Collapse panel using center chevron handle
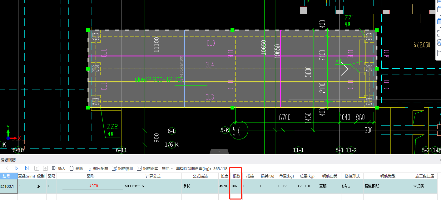 tap(219, 151)
